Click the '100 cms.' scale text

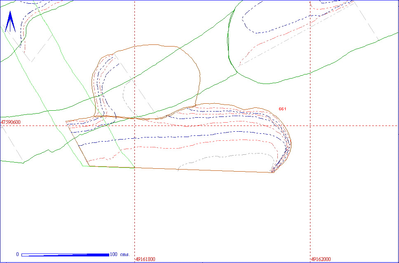pyautogui.click(x=120, y=254)
